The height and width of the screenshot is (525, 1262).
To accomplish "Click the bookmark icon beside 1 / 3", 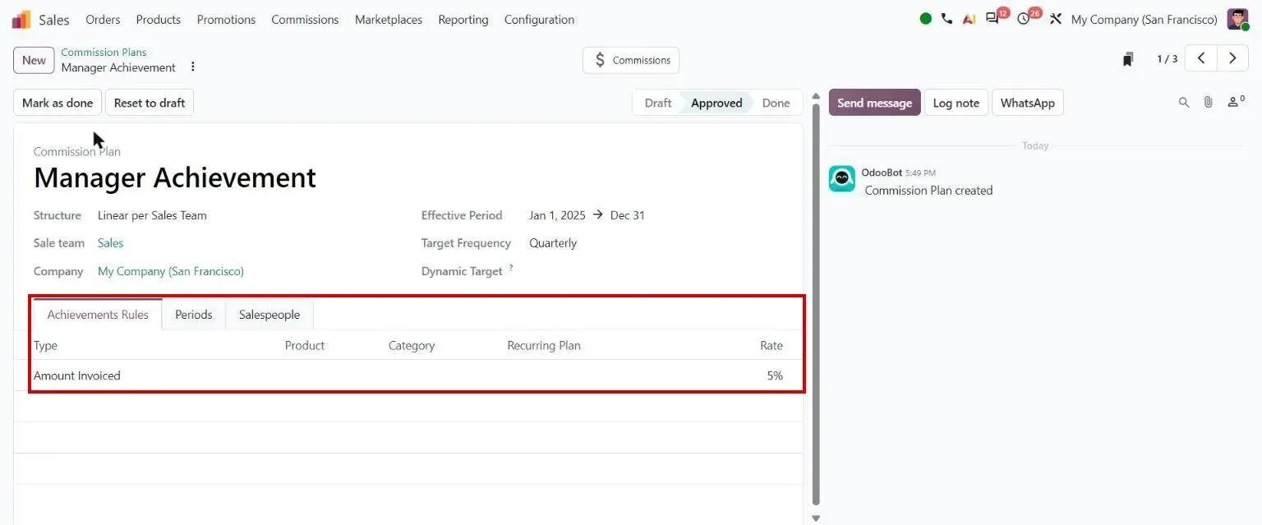I will (1129, 59).
